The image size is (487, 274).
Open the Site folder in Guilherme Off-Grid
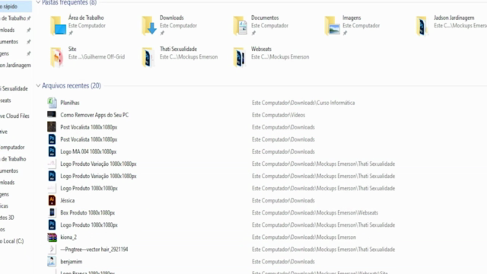pos(88,56)
